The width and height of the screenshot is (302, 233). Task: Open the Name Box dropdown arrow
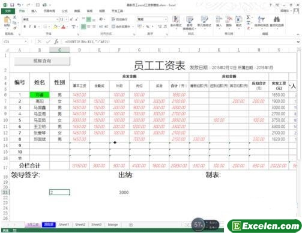tap(26, 41)
